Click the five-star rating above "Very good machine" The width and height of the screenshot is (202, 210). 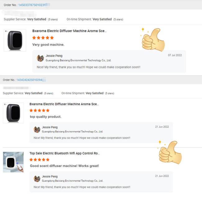pyautogui.click(x=43, y=38)
